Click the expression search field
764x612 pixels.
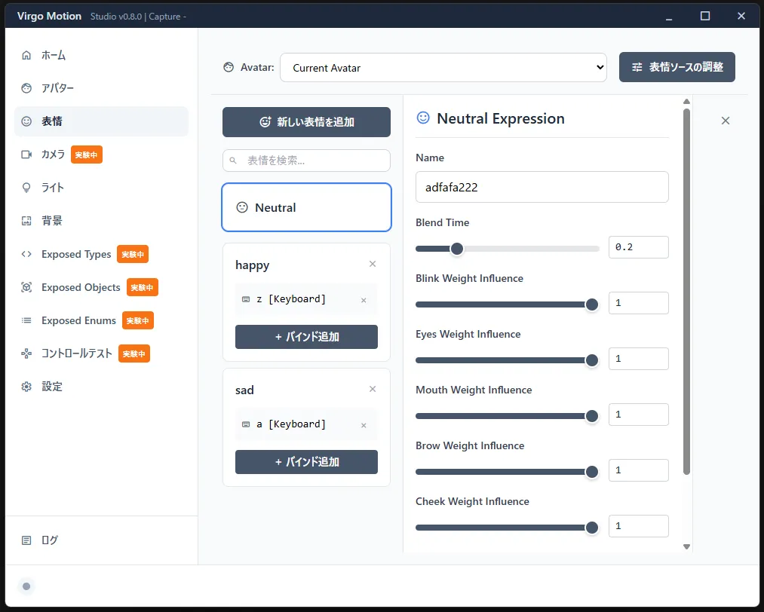tap(306, 161)
